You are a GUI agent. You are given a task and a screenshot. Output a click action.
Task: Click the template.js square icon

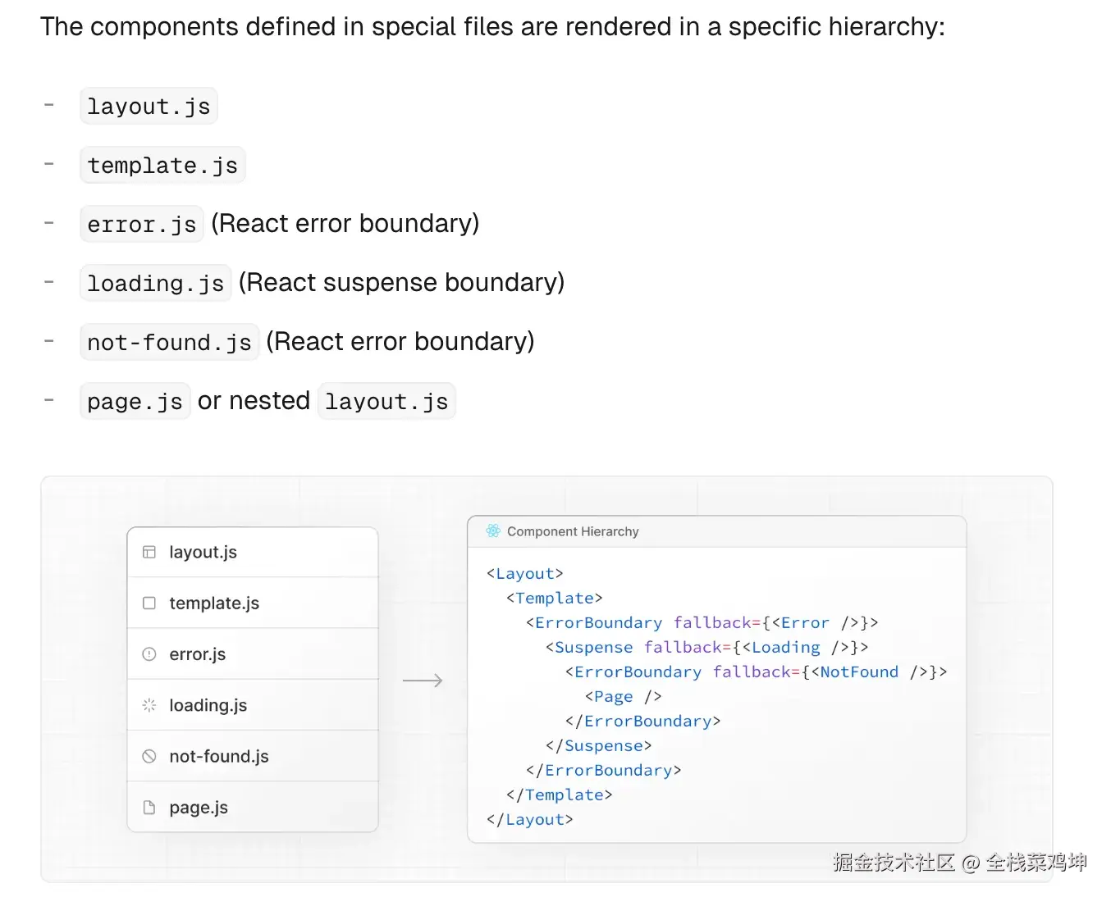[149, 603]
